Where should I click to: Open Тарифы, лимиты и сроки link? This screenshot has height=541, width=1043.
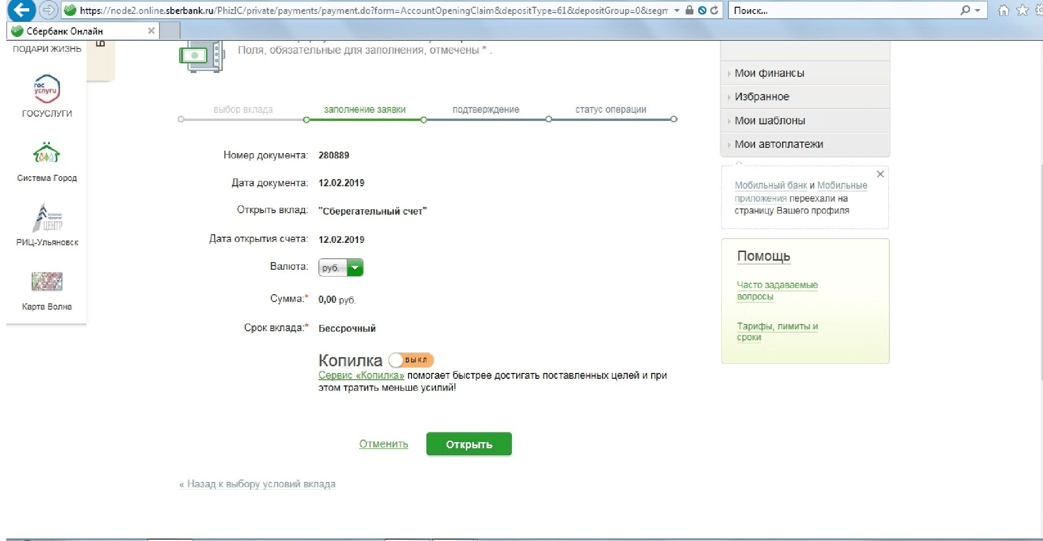click(x=777, y=331)
